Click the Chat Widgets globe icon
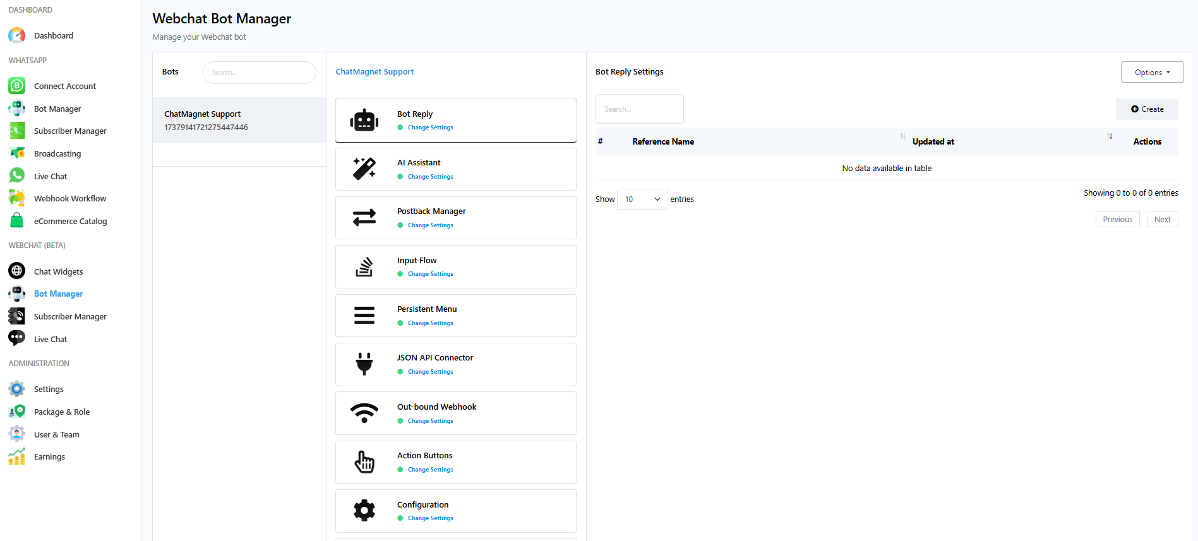 point(17,271)
